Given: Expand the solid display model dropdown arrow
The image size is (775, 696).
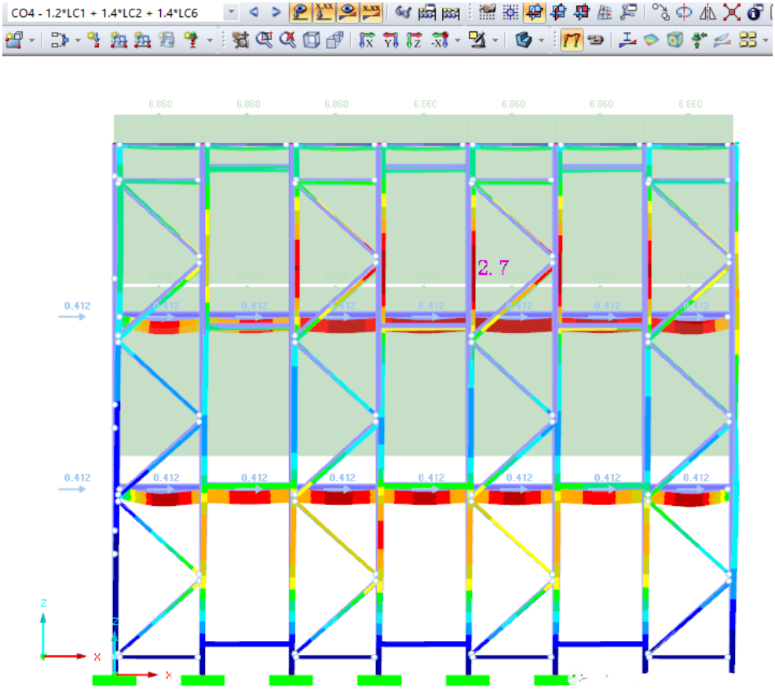Looking at the screenshot, I should (542, 40).
